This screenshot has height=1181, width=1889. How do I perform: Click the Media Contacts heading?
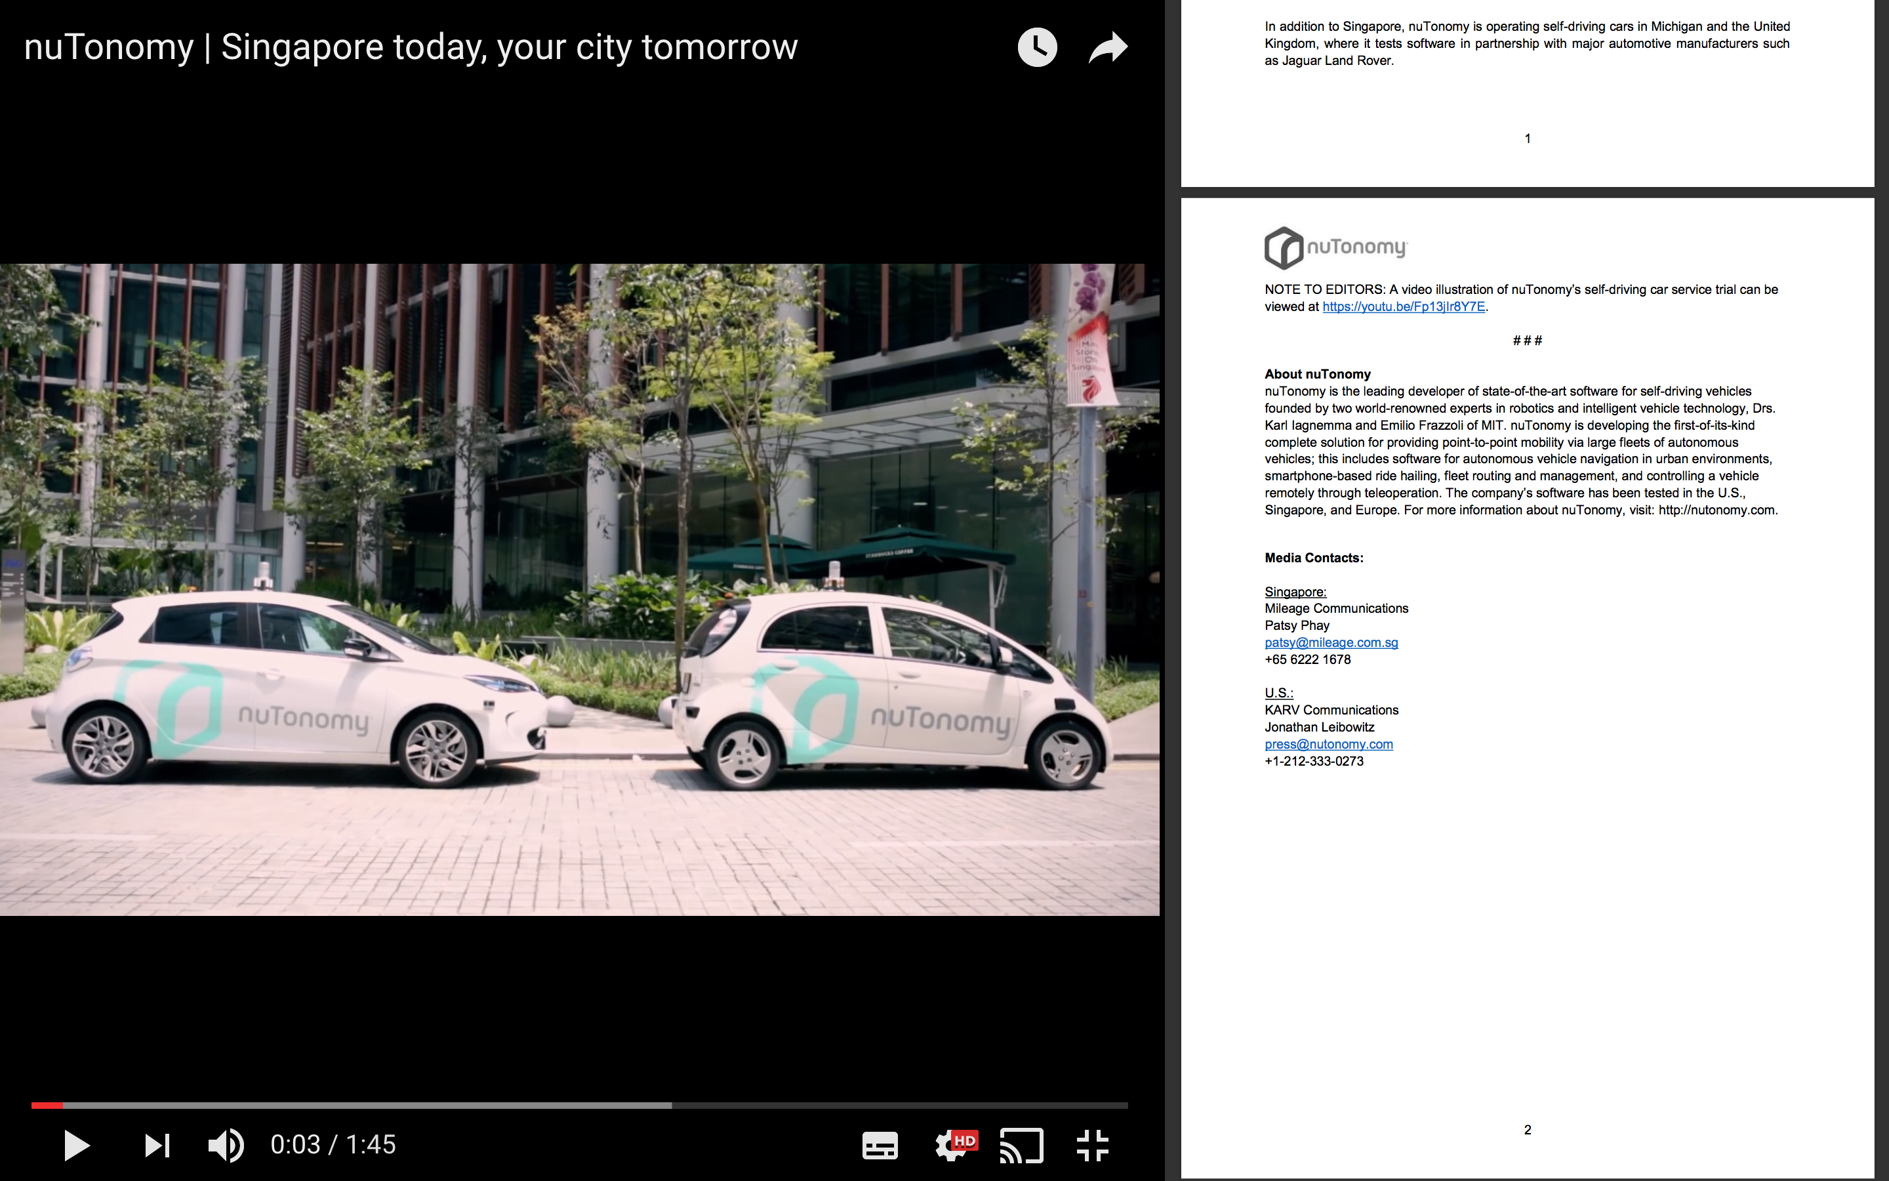tap(1314, 558)
